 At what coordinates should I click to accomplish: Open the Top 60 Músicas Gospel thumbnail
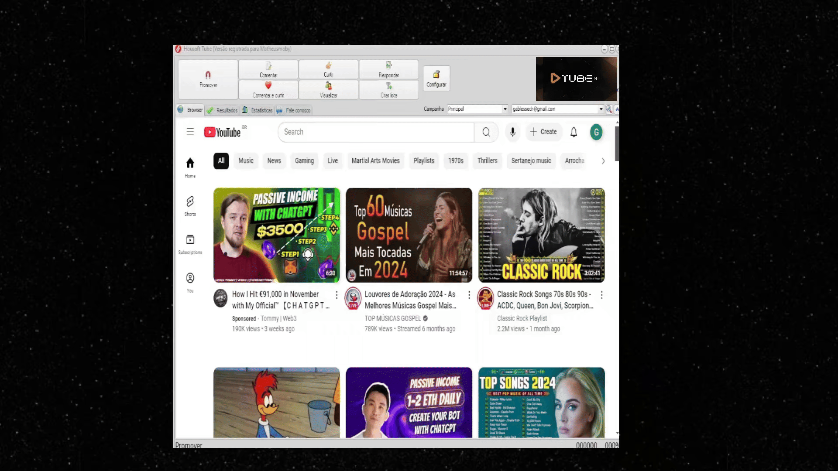409,235
